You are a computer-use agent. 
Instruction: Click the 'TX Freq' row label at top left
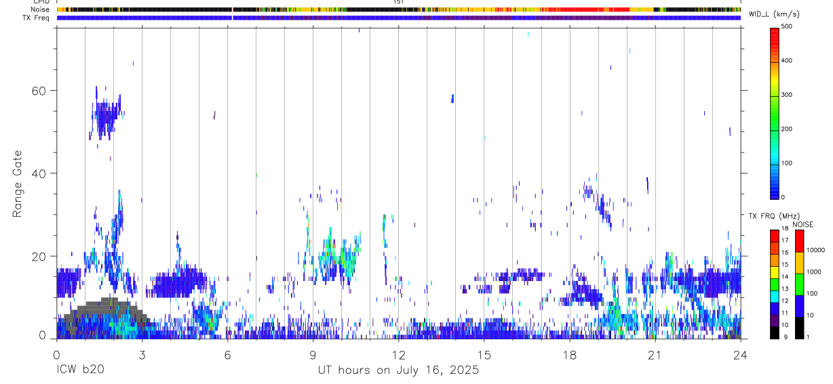click(37, 18)
